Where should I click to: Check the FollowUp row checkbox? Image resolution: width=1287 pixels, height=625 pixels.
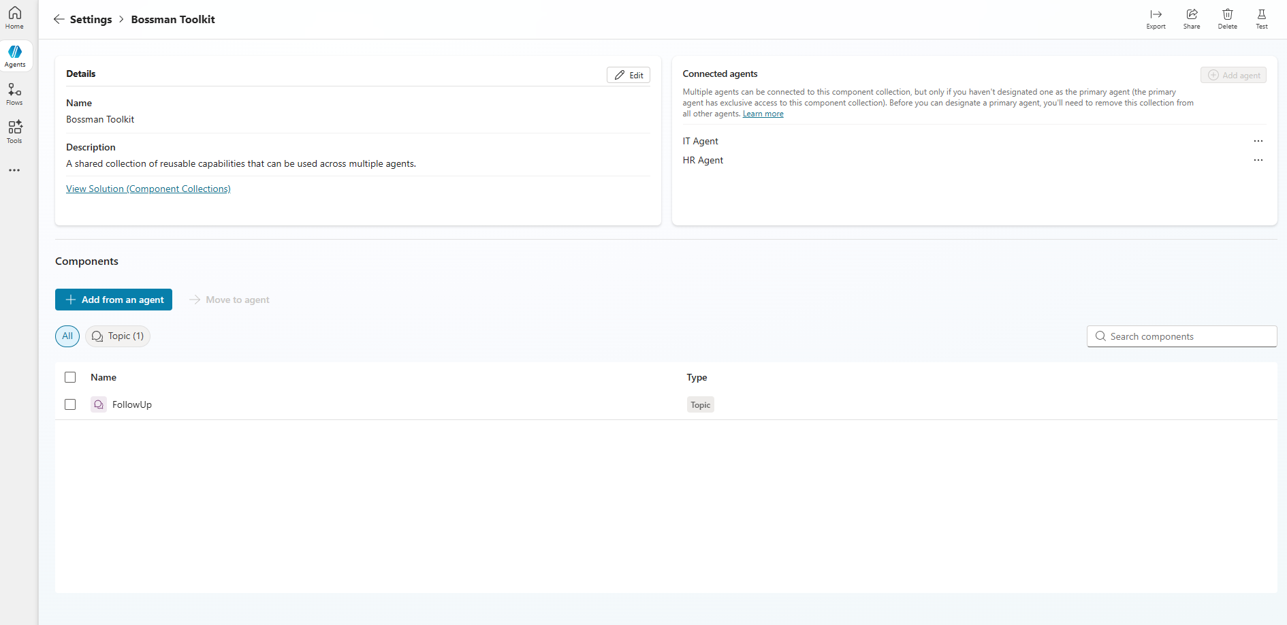70,404
